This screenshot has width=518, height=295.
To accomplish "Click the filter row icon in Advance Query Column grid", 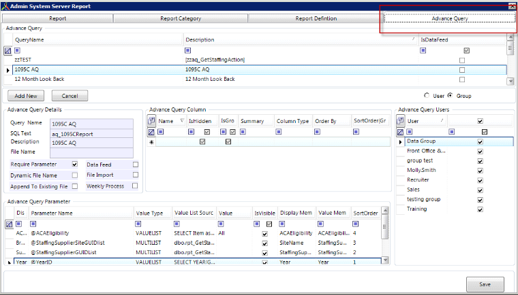I will click(x=151, y=132).
